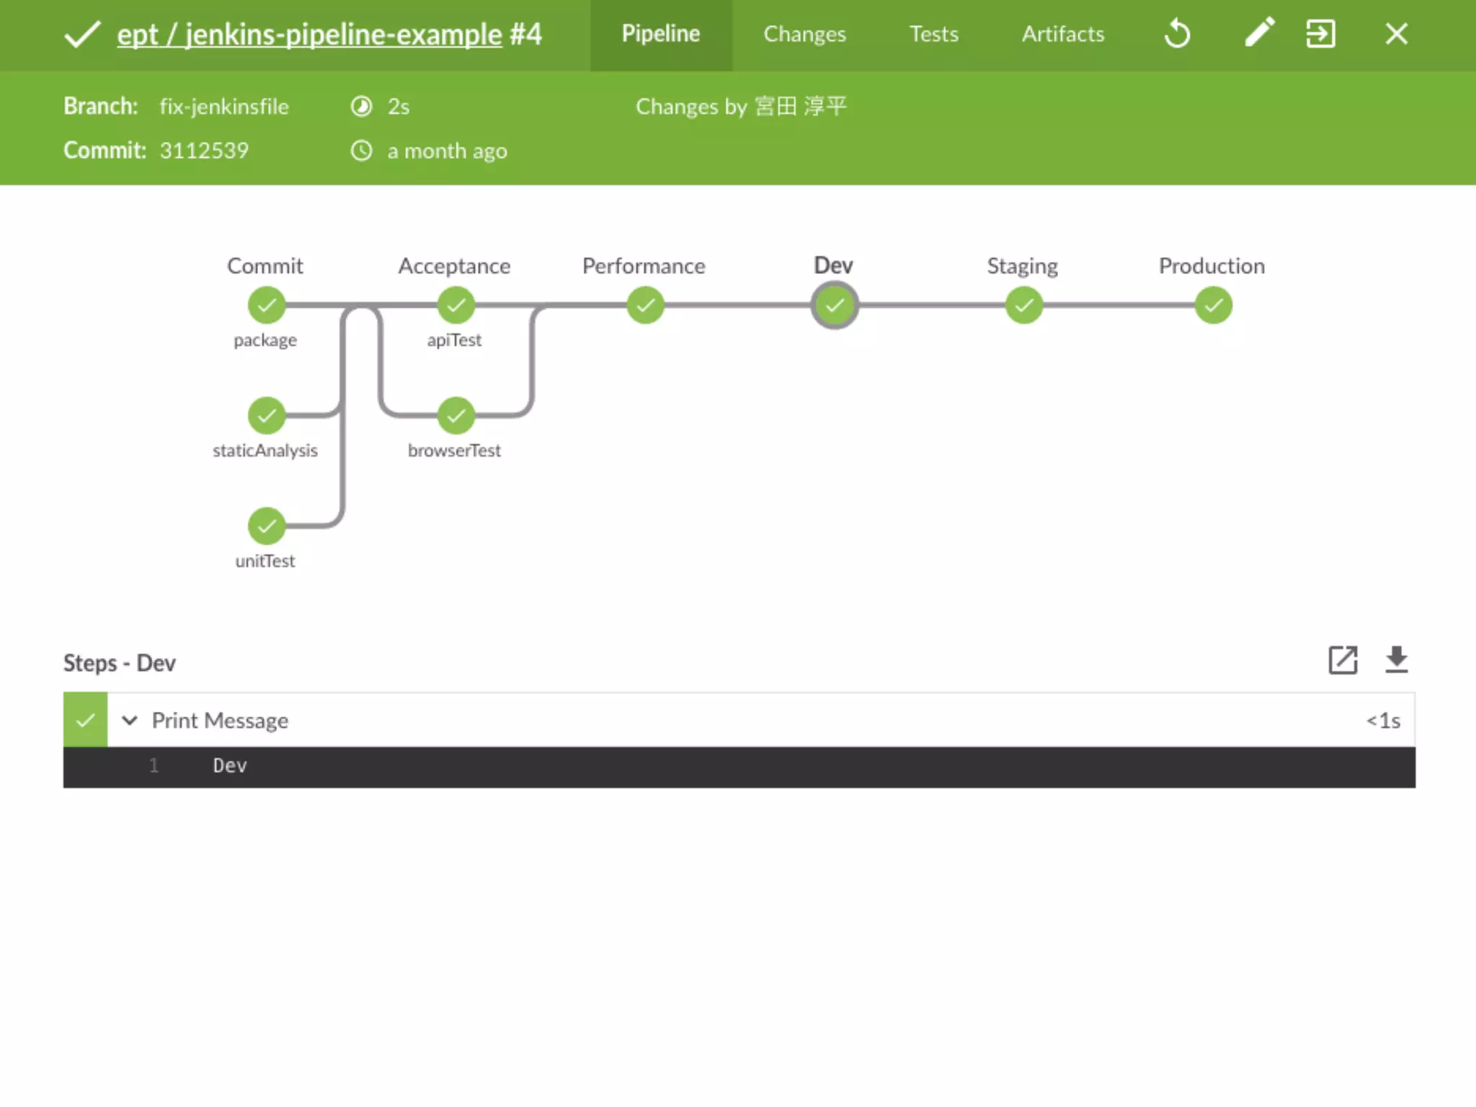Open the ept / jenkins-pipeline-example link
The image size is (1476, 1107).
click(309, 35)
